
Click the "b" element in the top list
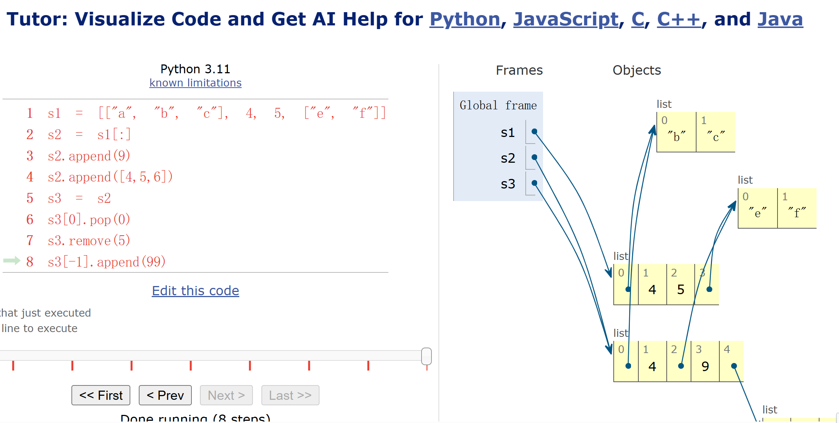coord(676,137)
